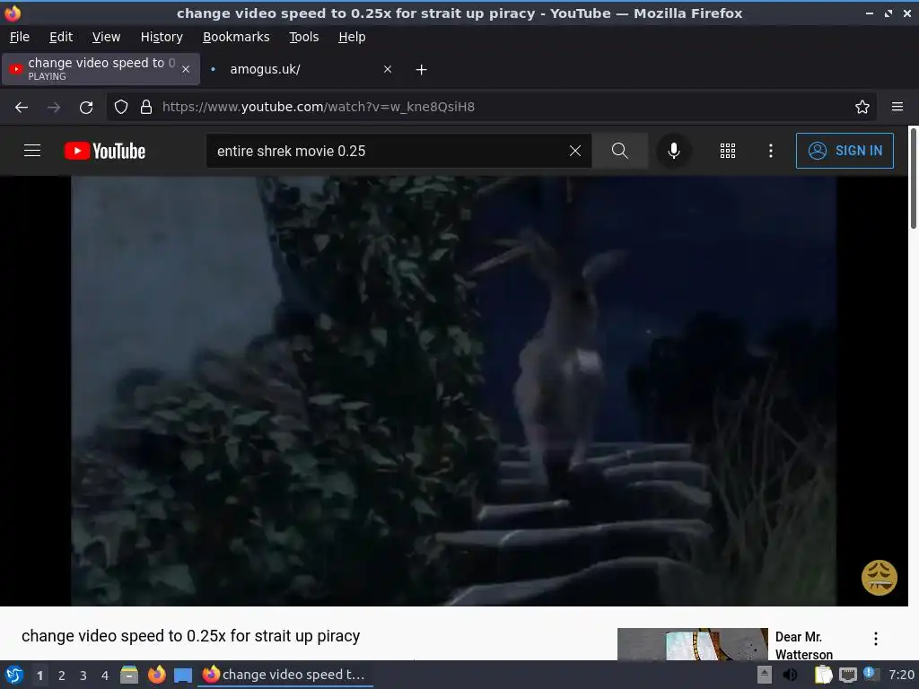
Task: Click the clock showing 7:20
Action: (901, 675)
